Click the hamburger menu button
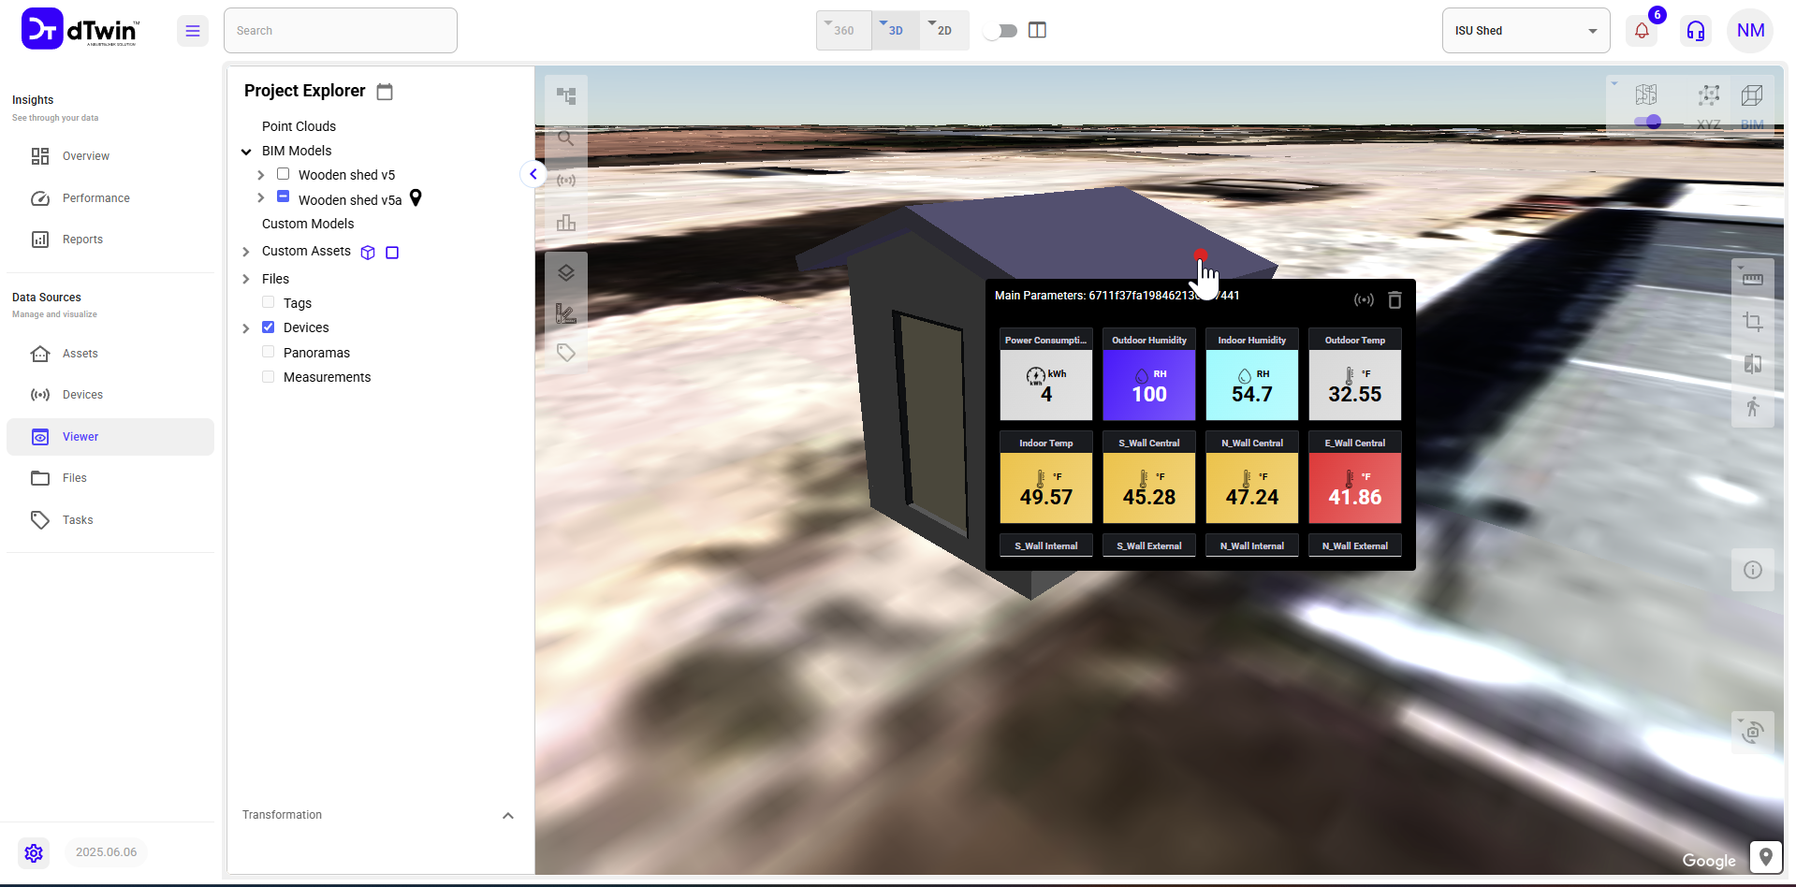 [193, 31]
